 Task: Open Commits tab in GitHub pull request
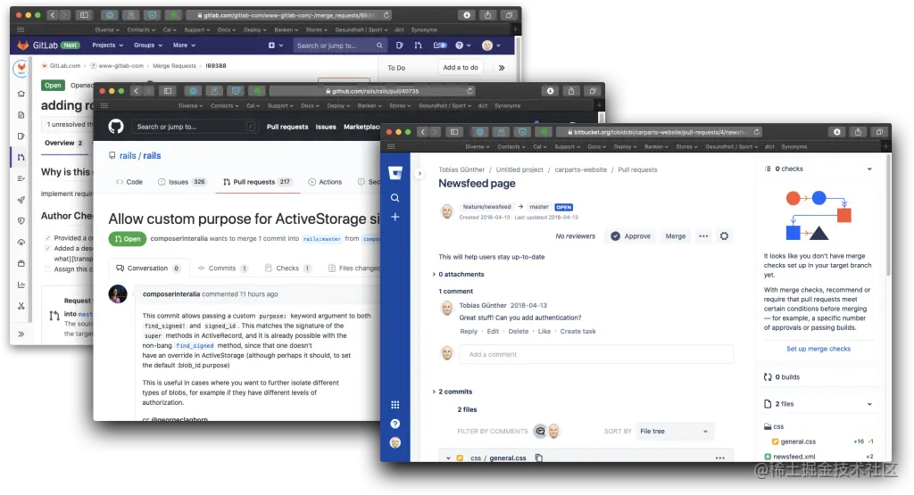pos(222,268)
